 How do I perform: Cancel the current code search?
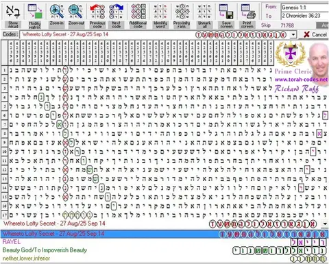315,34
